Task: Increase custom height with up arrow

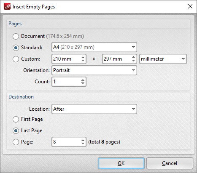Action: [134, 57]
